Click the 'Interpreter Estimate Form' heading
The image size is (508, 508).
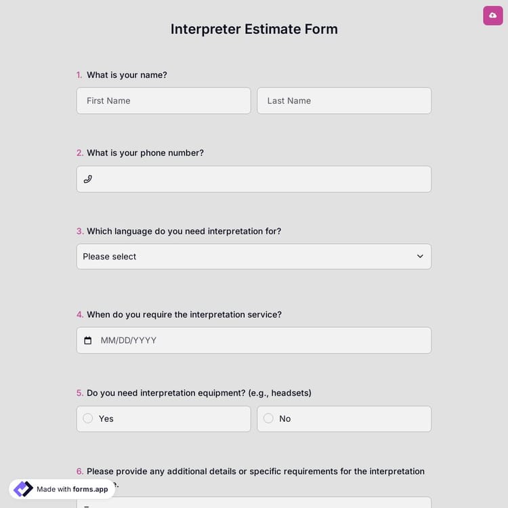pyautogui.click(x=254, y=29)
